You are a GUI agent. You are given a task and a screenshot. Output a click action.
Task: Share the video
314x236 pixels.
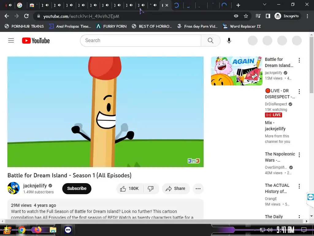(176, 188)
